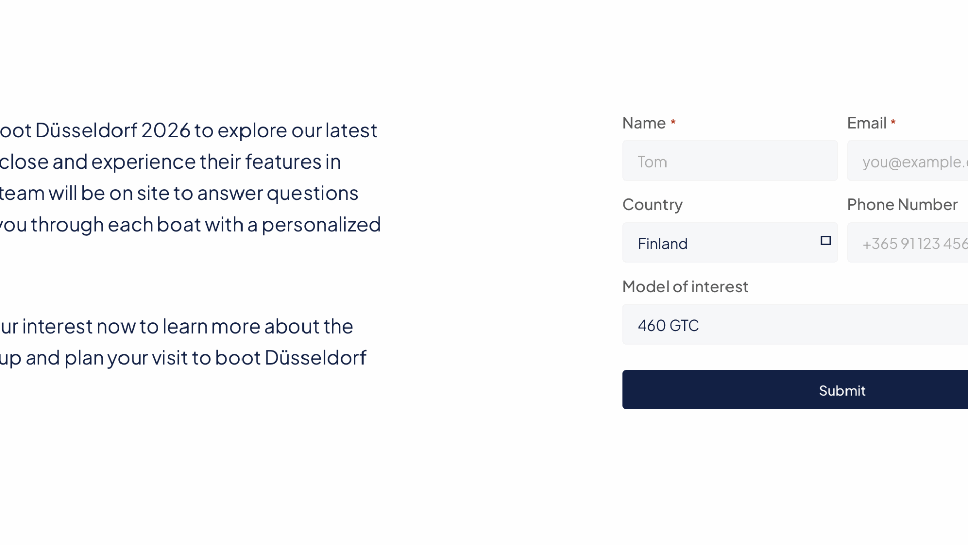This screenshot has width=968, height=545.
Task: Click the Name field label
Action: point(644,123)
